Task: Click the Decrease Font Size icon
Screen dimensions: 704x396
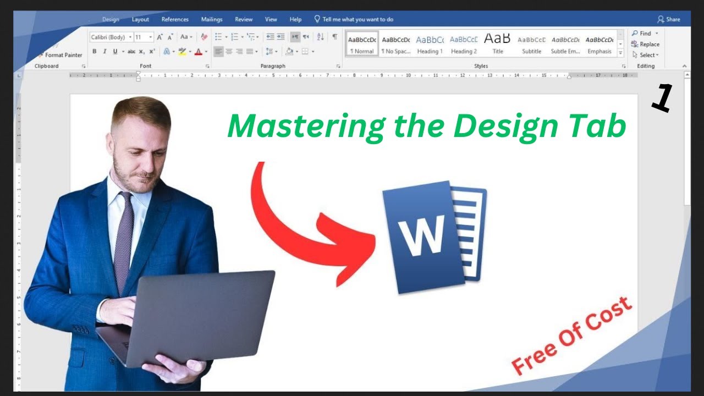Action: pyautogui.click(x=171, y=37)
